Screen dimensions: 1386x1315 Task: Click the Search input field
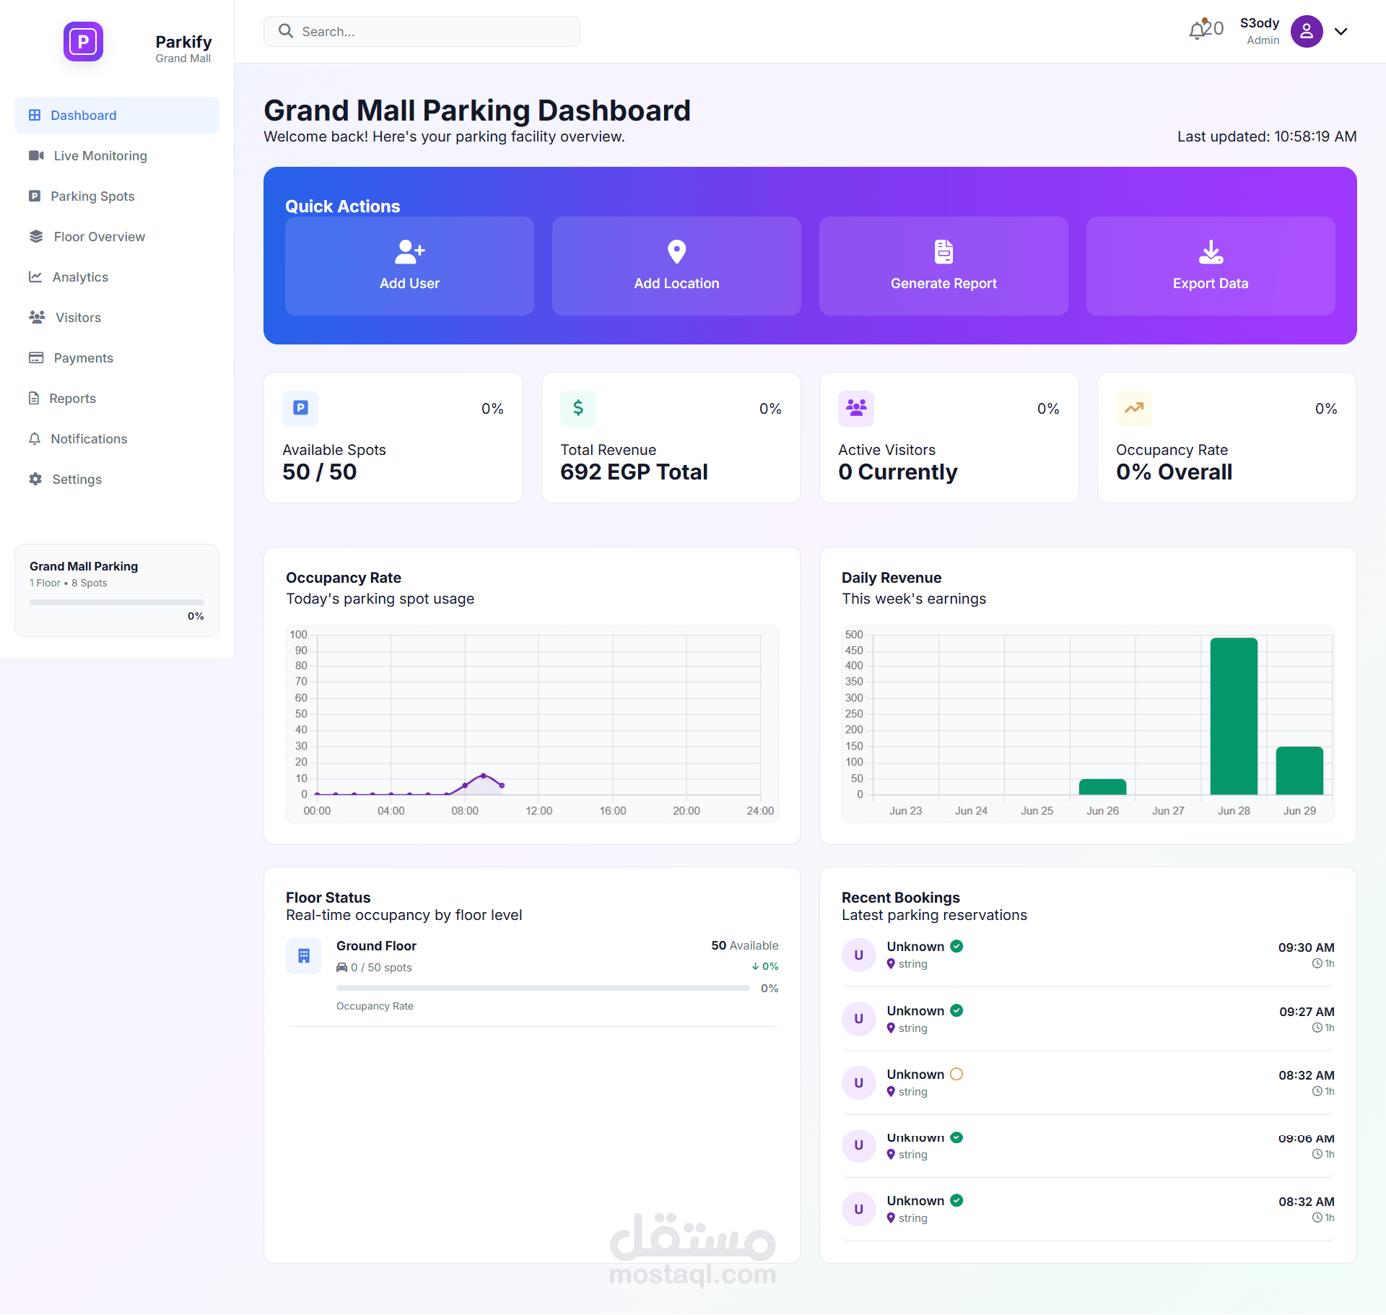pos(422,31)
